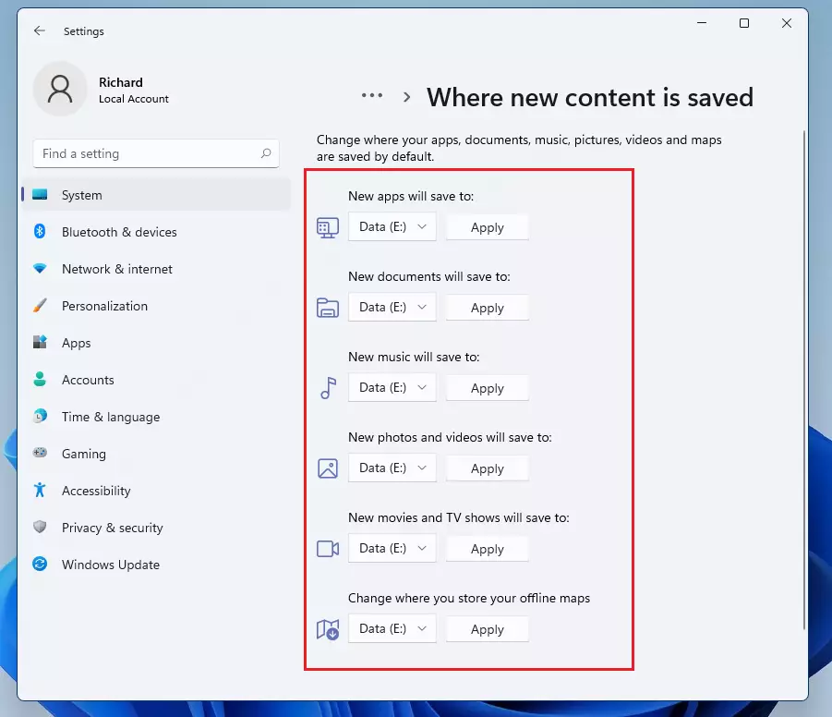Open Bluetooth & devices settings
The width and height of the screenshot is (832, 717).
pyautogui.click(x=156, y=232)
